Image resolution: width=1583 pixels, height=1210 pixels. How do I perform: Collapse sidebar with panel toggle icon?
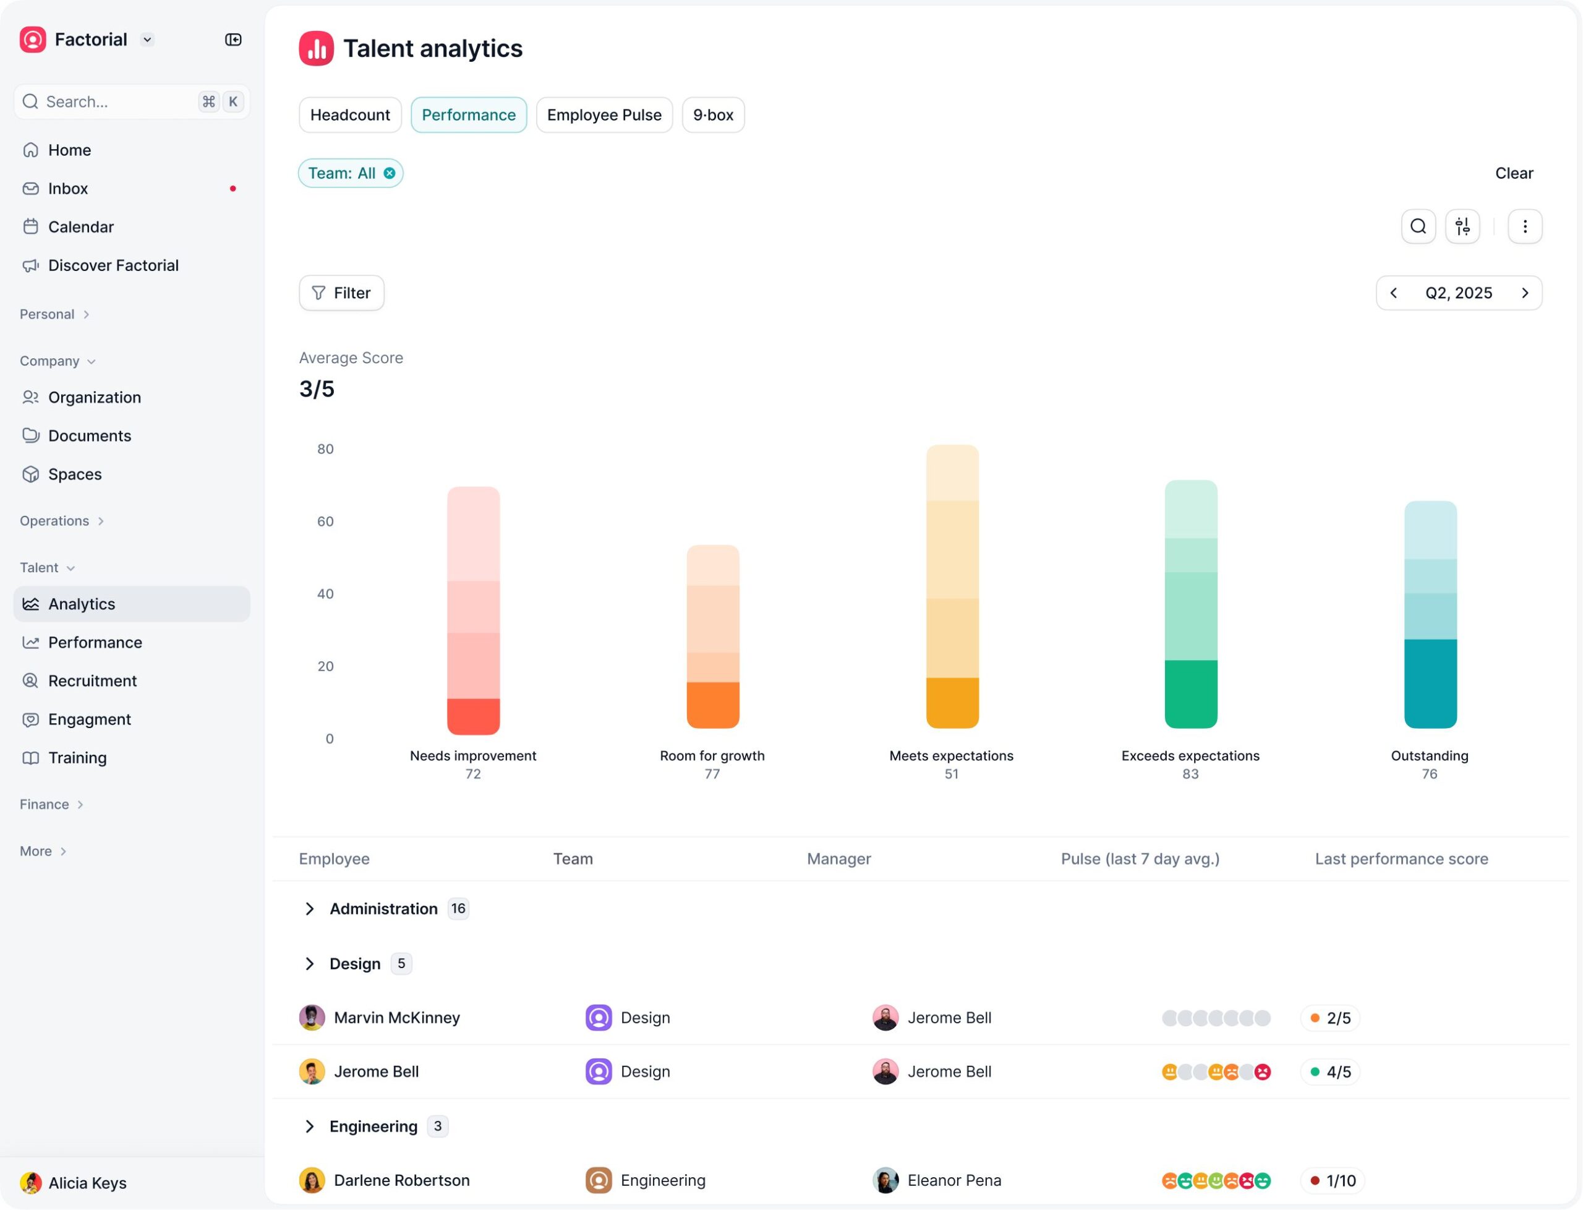tap(233, 40)
